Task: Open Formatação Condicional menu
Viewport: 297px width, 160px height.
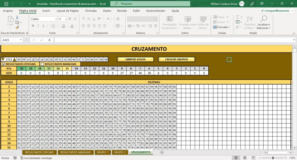Action: coord(169,23)
